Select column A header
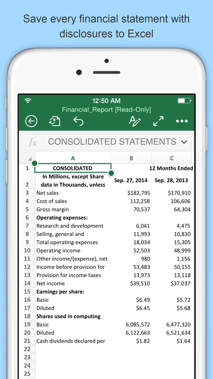213x379 pixels. [73, 158]
